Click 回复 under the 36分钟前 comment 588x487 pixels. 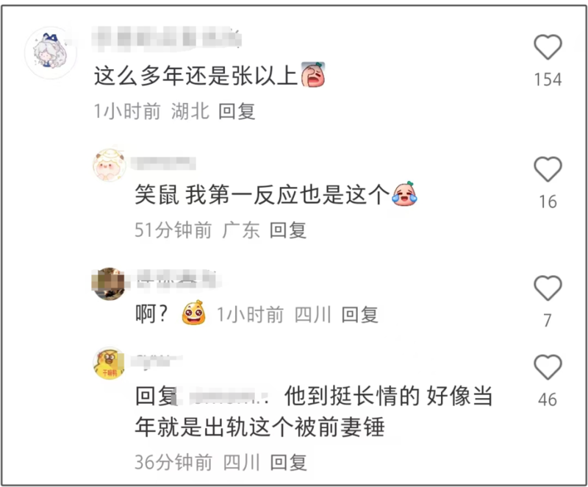tap(288, 462)
